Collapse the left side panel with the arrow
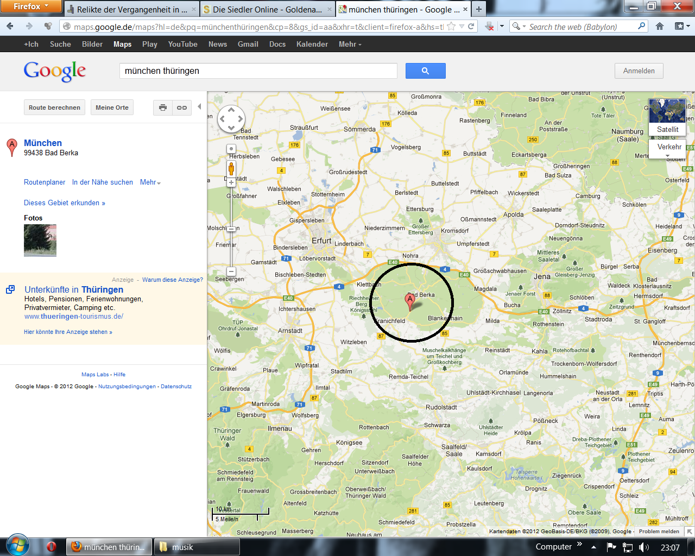The image size is (695, 556). click(199, 107)
